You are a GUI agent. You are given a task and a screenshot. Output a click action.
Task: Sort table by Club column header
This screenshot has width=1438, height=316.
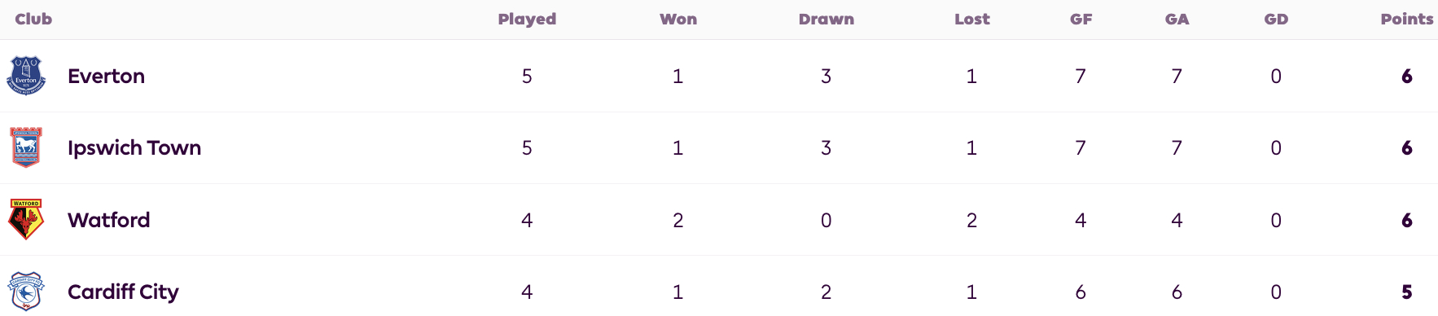coord(33,19)
